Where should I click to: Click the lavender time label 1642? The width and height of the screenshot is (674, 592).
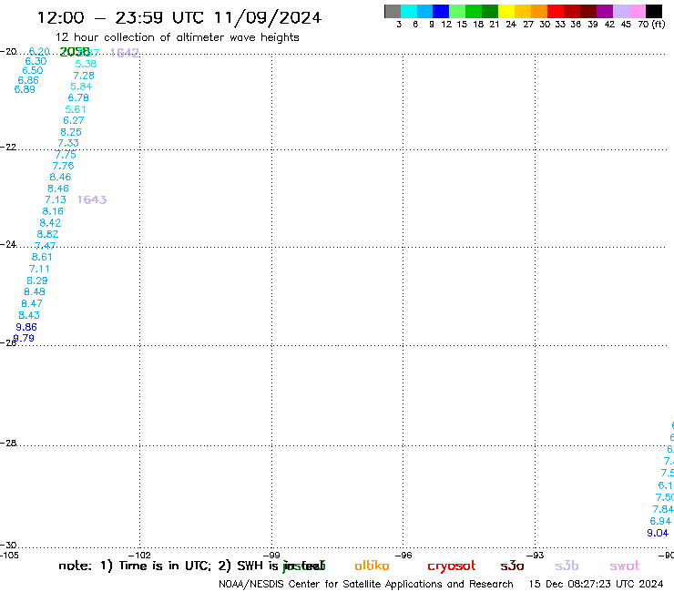pos(125,53)
